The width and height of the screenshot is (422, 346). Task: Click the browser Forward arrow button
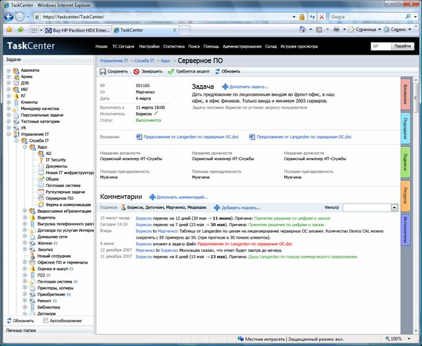20,17
